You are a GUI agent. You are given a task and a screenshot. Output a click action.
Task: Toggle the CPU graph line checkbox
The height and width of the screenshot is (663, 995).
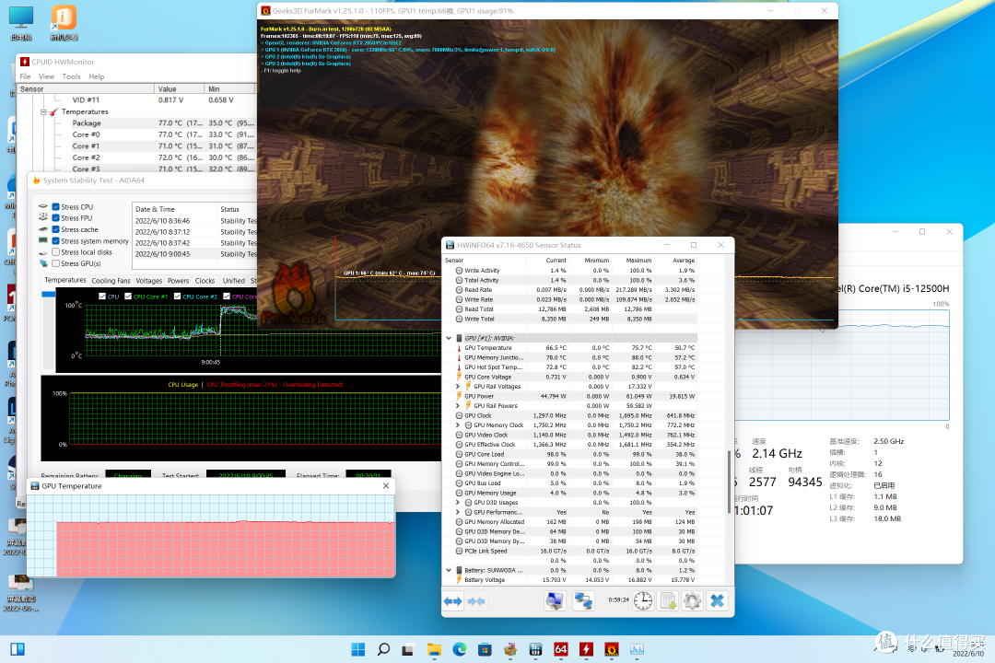(102, 297)
